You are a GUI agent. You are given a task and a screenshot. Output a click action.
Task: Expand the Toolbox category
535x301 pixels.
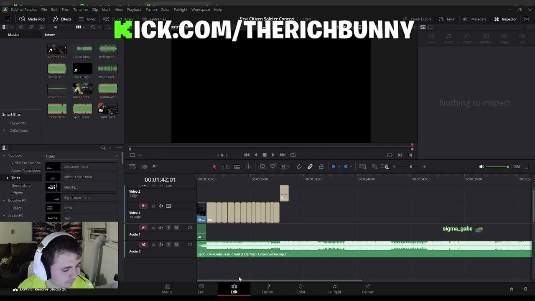(x=4, y=156)
